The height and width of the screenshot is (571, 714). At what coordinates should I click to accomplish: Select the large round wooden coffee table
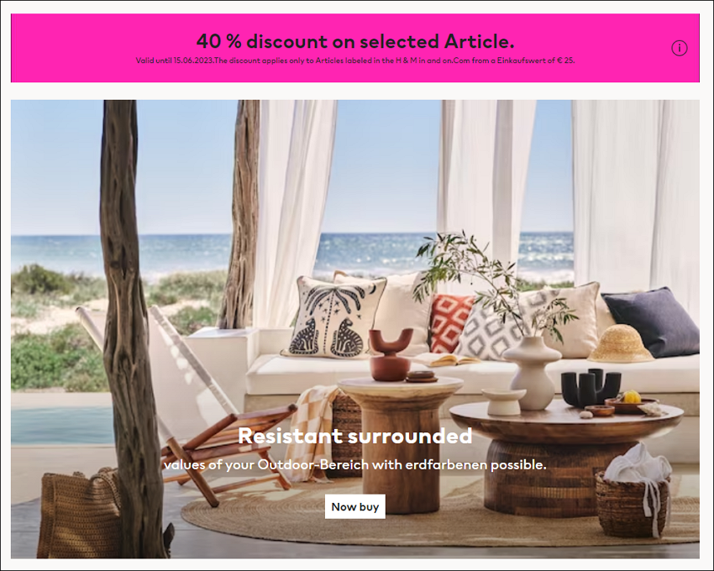(x=566, y=455)
